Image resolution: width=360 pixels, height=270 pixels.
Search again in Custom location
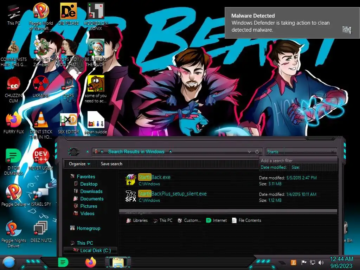pyautogui.click(x=189, y=220)
